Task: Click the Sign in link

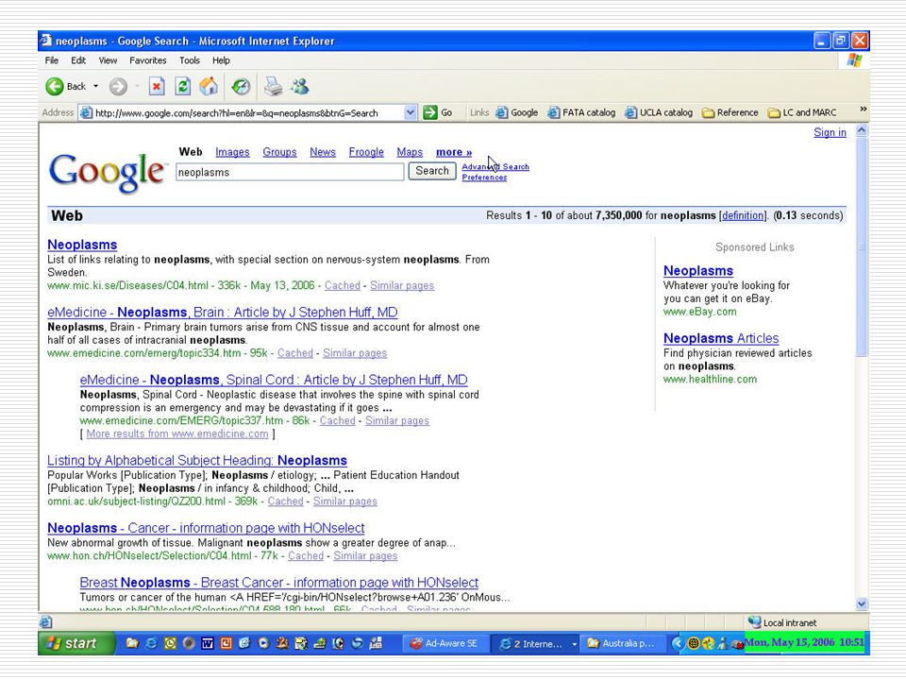Action: [x=830, y=132]
